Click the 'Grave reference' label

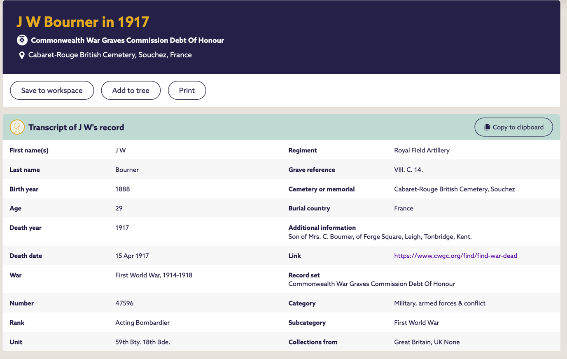point(312,170)
